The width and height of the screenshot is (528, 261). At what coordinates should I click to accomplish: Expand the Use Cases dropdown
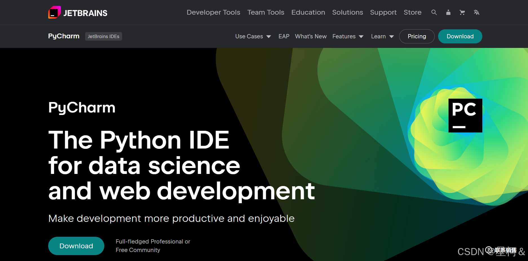pyautogui.click(x=253, y=36)
